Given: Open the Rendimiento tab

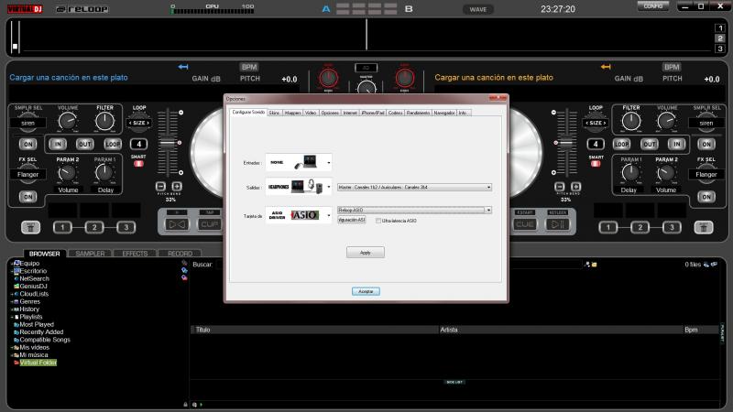Looking at the screenshot, I should tap(418, 113).
